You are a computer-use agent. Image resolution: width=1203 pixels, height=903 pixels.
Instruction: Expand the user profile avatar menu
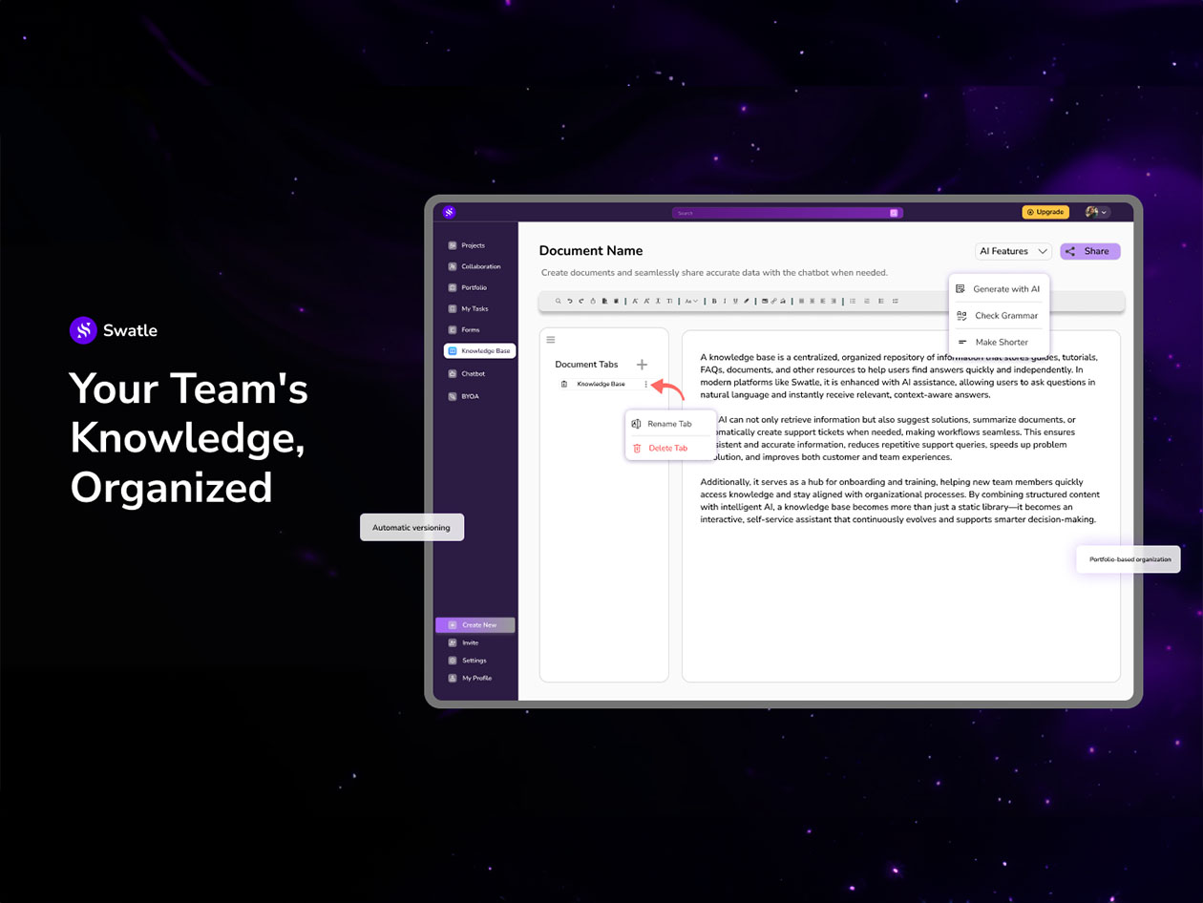(1093, 212)
